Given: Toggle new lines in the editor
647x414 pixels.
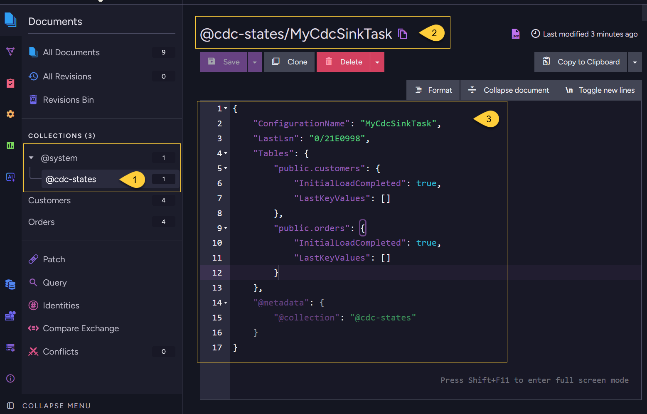Looking at the screenshot, I should [x=600, y=90].
